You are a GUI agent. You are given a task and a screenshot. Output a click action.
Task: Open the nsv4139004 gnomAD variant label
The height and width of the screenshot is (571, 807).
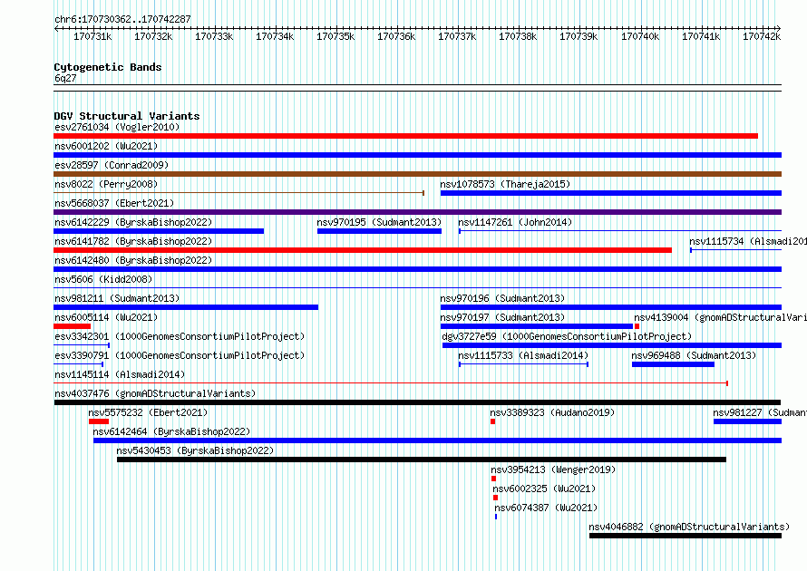point(720,317)
